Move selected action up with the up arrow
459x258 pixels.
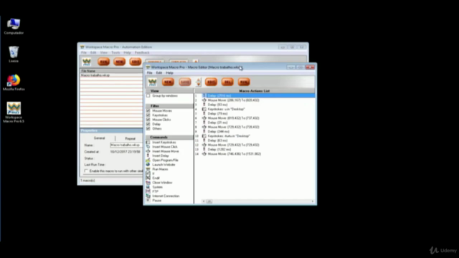(x=199, y=80)
